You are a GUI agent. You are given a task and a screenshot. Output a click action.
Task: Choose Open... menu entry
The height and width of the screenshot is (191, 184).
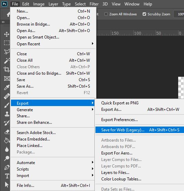(x=53, y=18)
